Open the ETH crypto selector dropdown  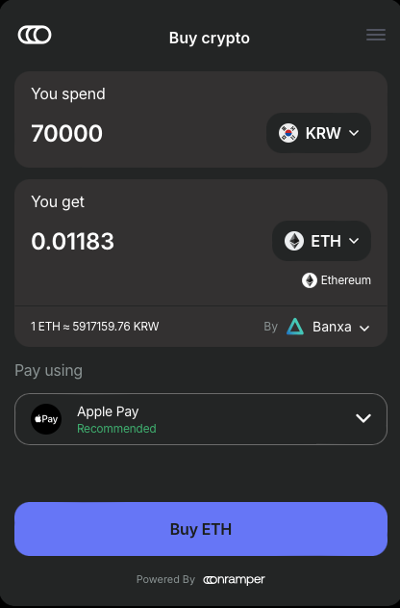[x=321, y=241]
